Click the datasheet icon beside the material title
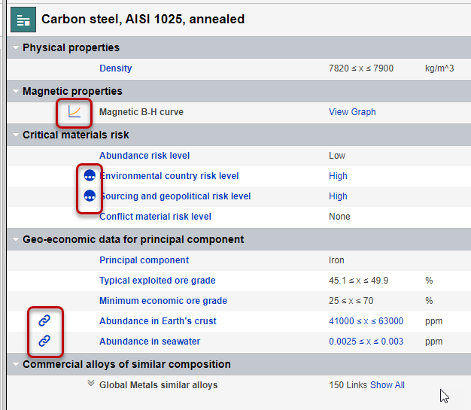The width and height of the screenshot is (471, 410). pyautogui.click(x=23, y=20)
